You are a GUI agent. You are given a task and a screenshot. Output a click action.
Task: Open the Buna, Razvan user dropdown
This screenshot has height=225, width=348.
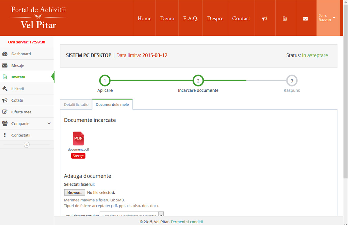pyautogui.click(x=328, y=18)
